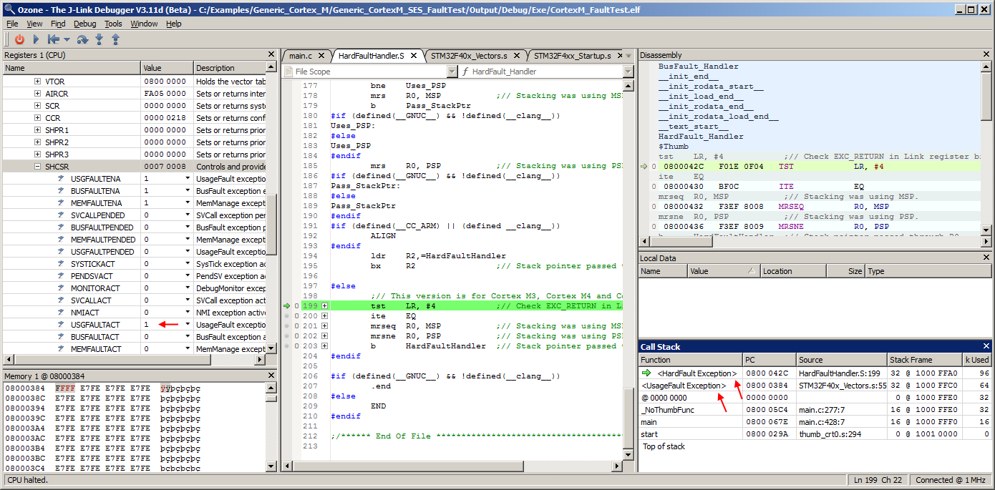
Task: Switch to the main.c tab
Action: pyautogui.click(x=300, y=54)
